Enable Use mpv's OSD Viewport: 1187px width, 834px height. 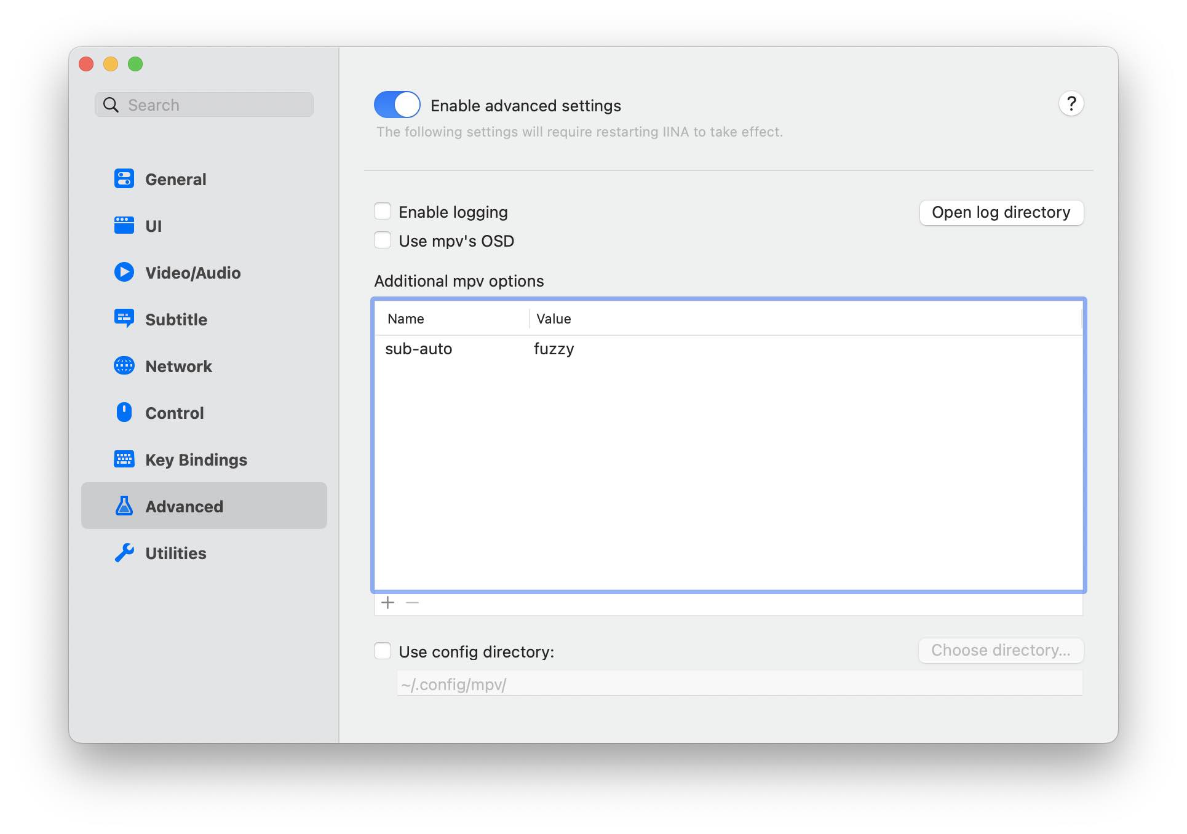pyautogui.click(x=383, y=240)
